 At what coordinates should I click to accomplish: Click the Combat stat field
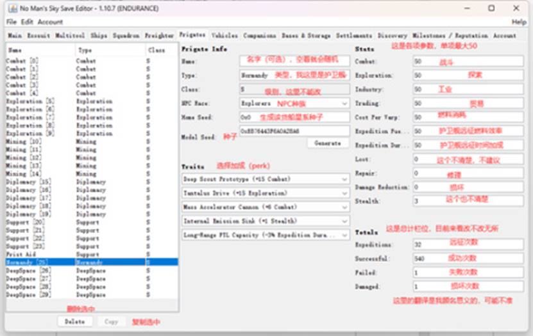468,61
